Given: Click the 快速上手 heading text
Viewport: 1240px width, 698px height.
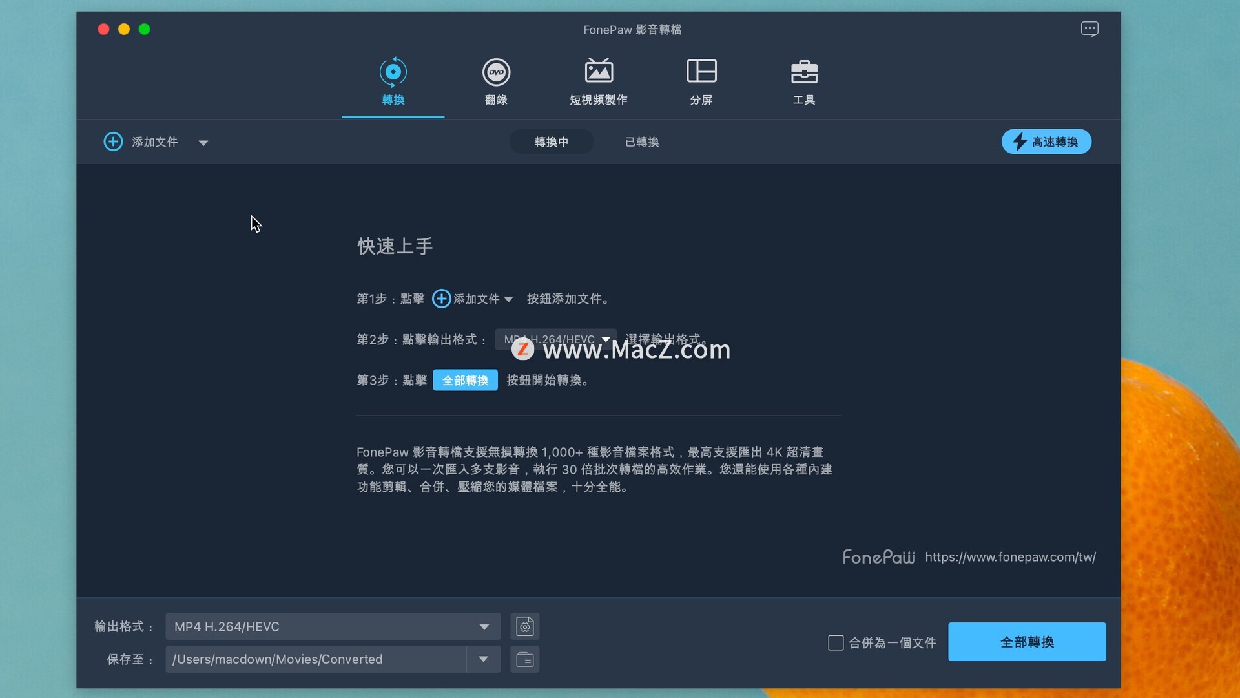Looking at the screenshot, I should pos(395,246).
